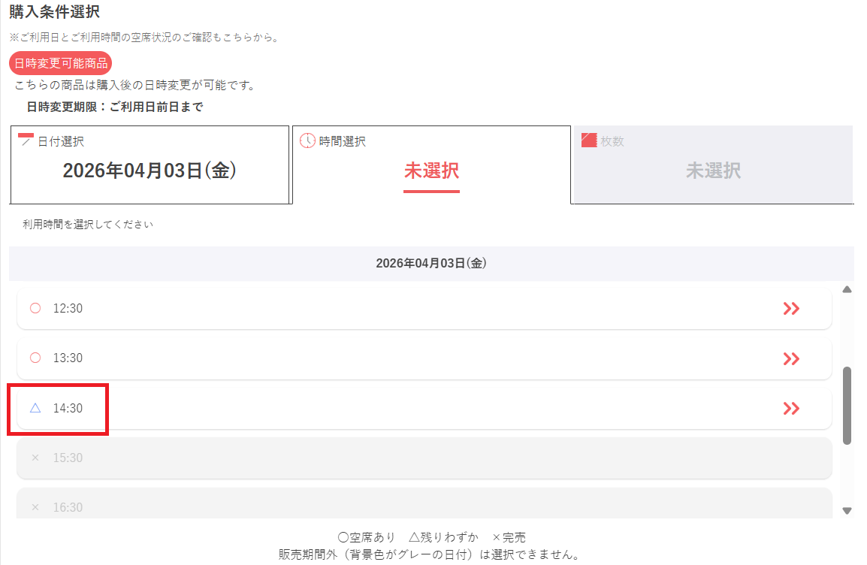Click the double chevron on the 13:30 row
867x565 pixels.
pyautogui.click(x=790, y=358)
